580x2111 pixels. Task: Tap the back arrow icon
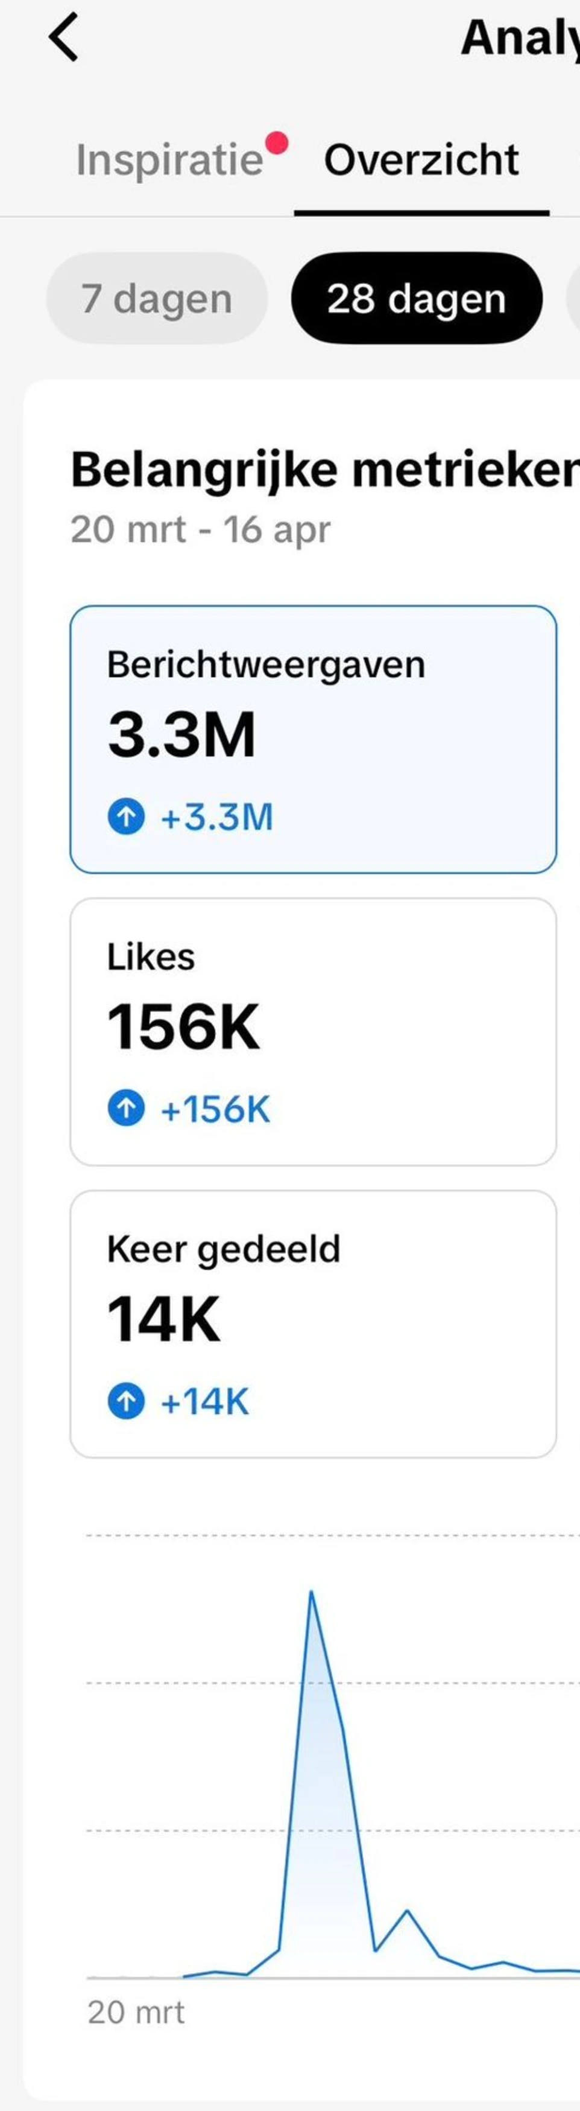(63, 37)
